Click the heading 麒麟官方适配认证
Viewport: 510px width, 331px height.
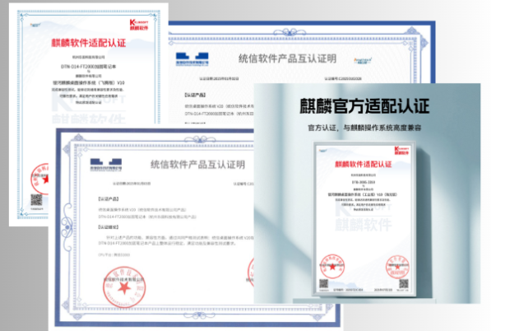click(x=364, y=106)
